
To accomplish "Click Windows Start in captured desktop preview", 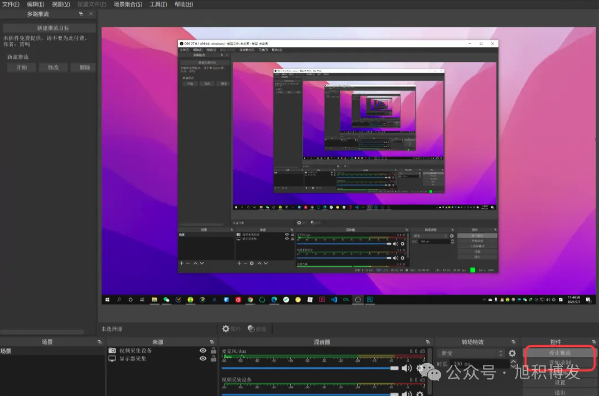I will click(107, 300).
